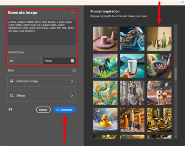Choose the colorful unicorn thumbnail
185x146 pixels.
[105, 66]
